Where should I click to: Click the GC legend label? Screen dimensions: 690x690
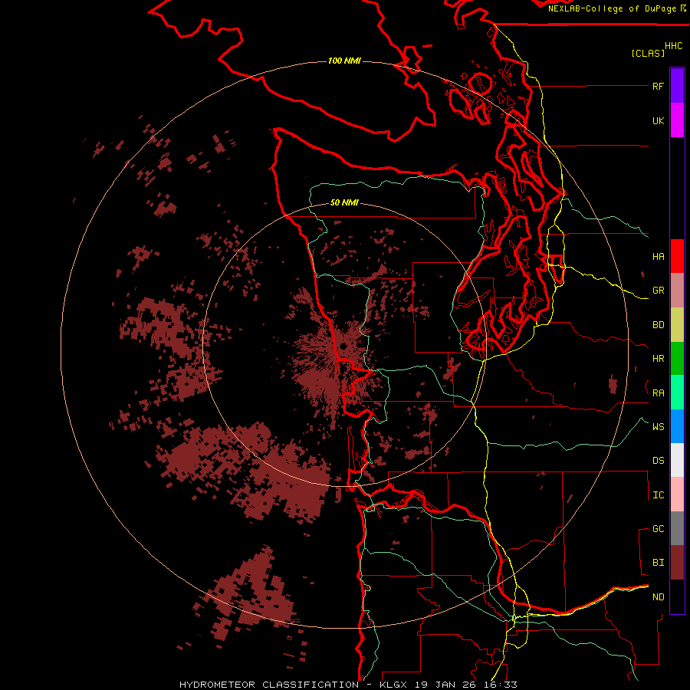tap(658, 528)
